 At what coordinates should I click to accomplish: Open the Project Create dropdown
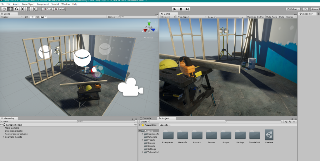144,121
